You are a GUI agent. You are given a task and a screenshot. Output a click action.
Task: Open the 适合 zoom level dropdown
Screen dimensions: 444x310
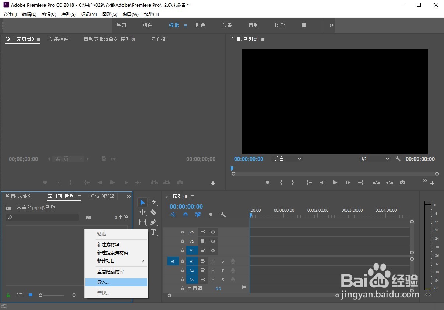pos(287,159)
